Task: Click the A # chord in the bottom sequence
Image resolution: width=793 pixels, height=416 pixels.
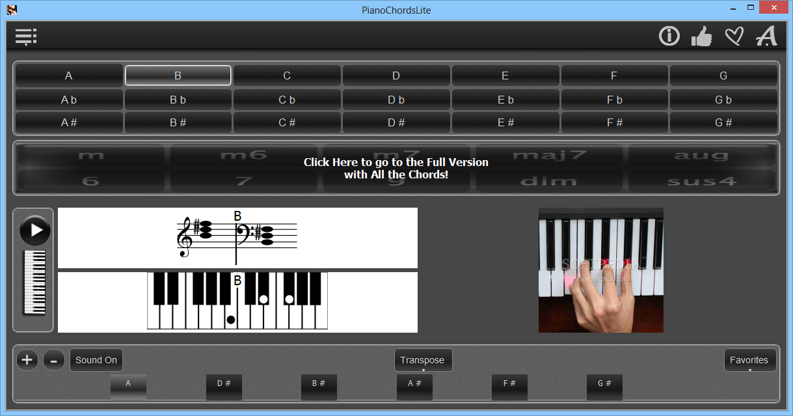Action: (x=414, y=387)
